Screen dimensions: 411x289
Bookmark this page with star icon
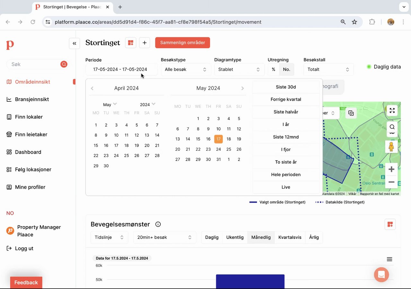[354, 22]
